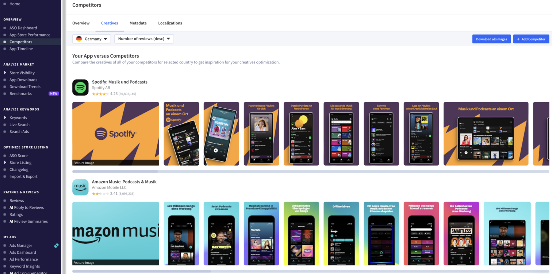Expand the Keywords section
The height and width of the screenshot is (274, 552).
click(5, 117)
